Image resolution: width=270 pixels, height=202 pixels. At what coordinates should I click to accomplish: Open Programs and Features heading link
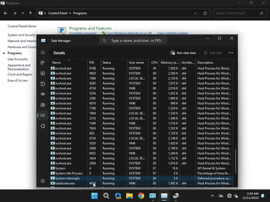pyautogui.click(x=90, y=28)
